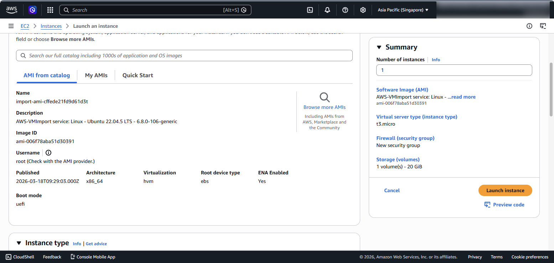
Task: Open Cookie preferences in the footer
Action: coord(530,257)
